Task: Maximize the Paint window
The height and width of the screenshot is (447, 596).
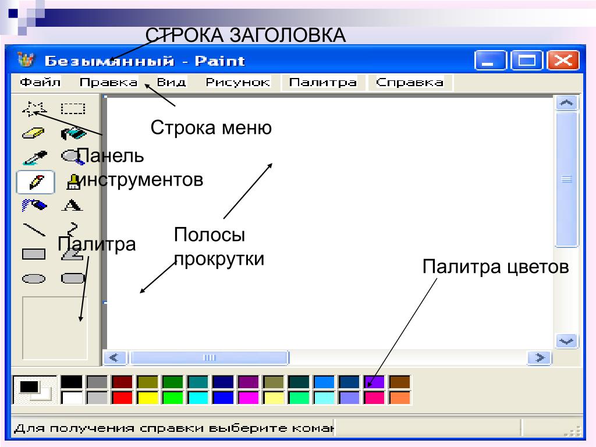Action: (x=526, y=61)
